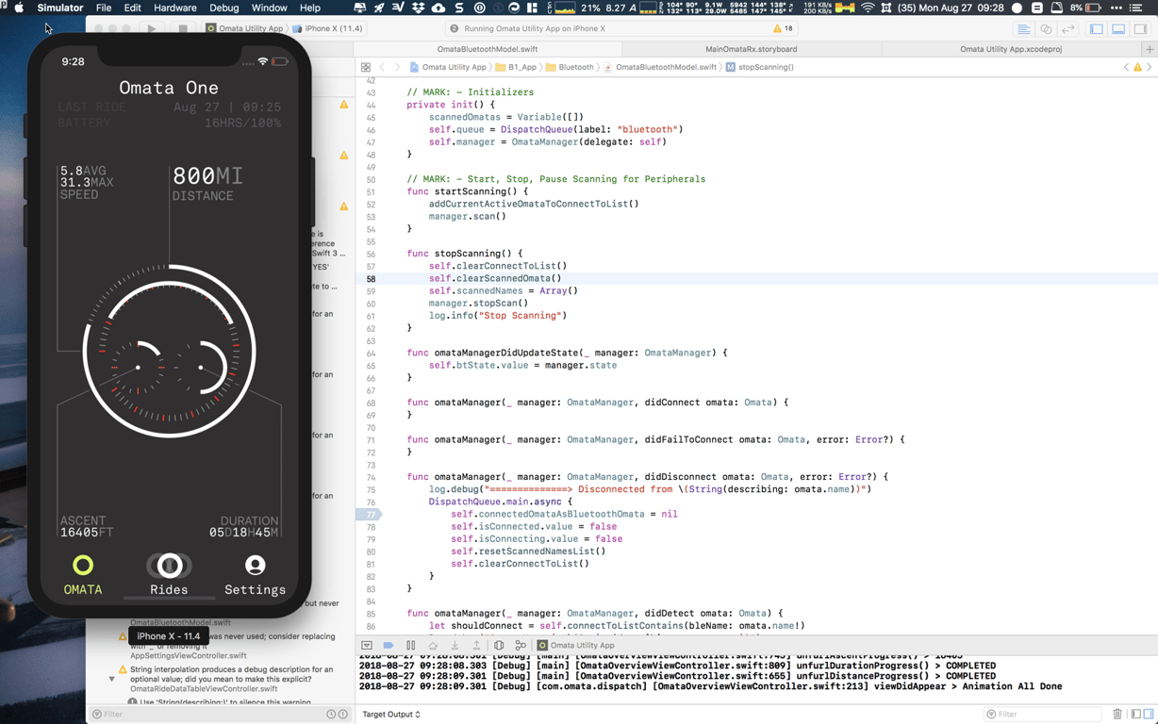Click Omata Utility App process in debug bar
Viewport: 1158px width, 724px height.
576,646
